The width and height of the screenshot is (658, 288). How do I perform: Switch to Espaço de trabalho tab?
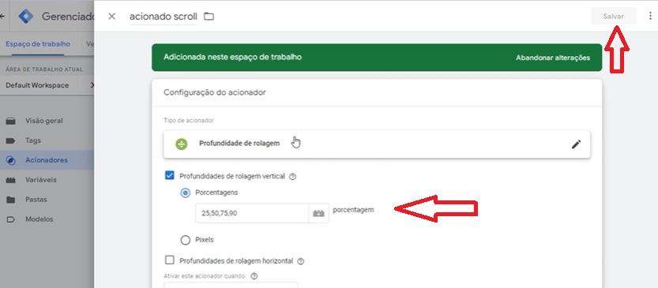(x=38, y=44)
